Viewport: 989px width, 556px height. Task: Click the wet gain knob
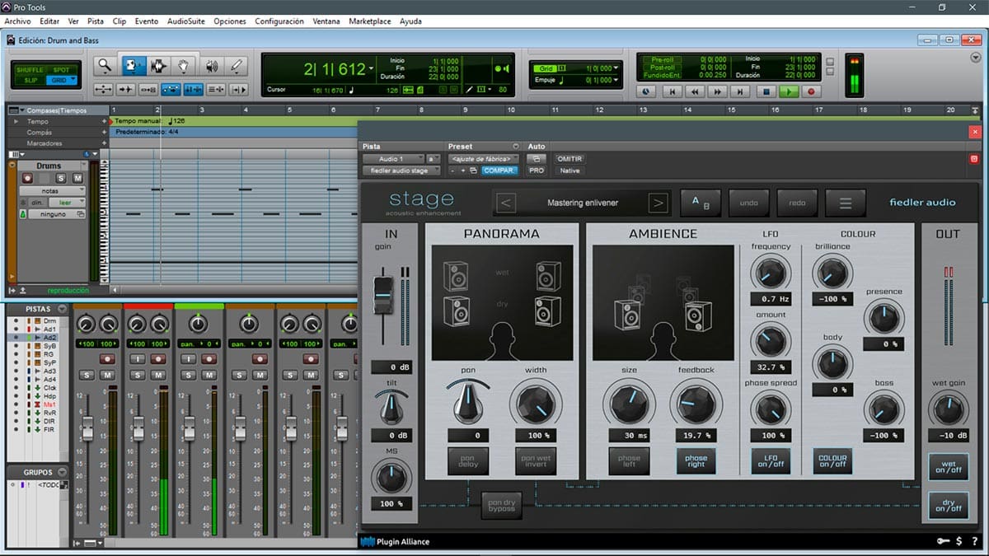947,410
